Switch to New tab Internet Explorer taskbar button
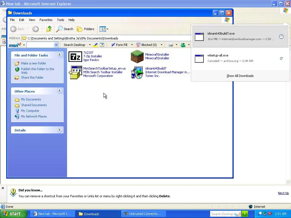The height and width of the screenshot is (218, 291). point(52,214)
